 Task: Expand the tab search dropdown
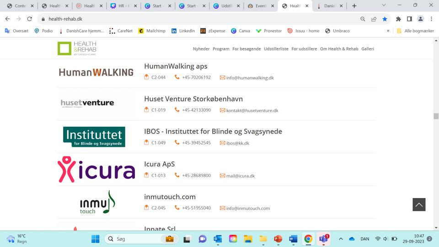pos(384,5)
